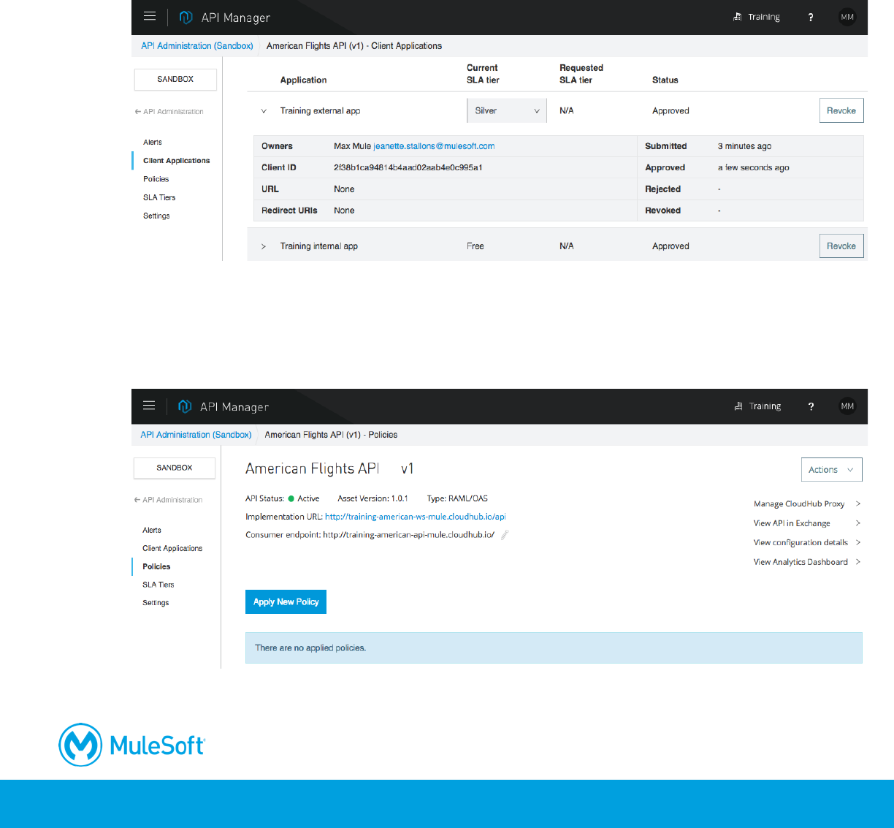Click '3 minutes ago' Submitted value
The image size is (894, 828).
tap(744, 146)
